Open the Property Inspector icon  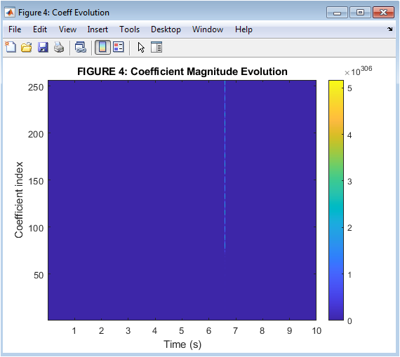click(156, 47)
